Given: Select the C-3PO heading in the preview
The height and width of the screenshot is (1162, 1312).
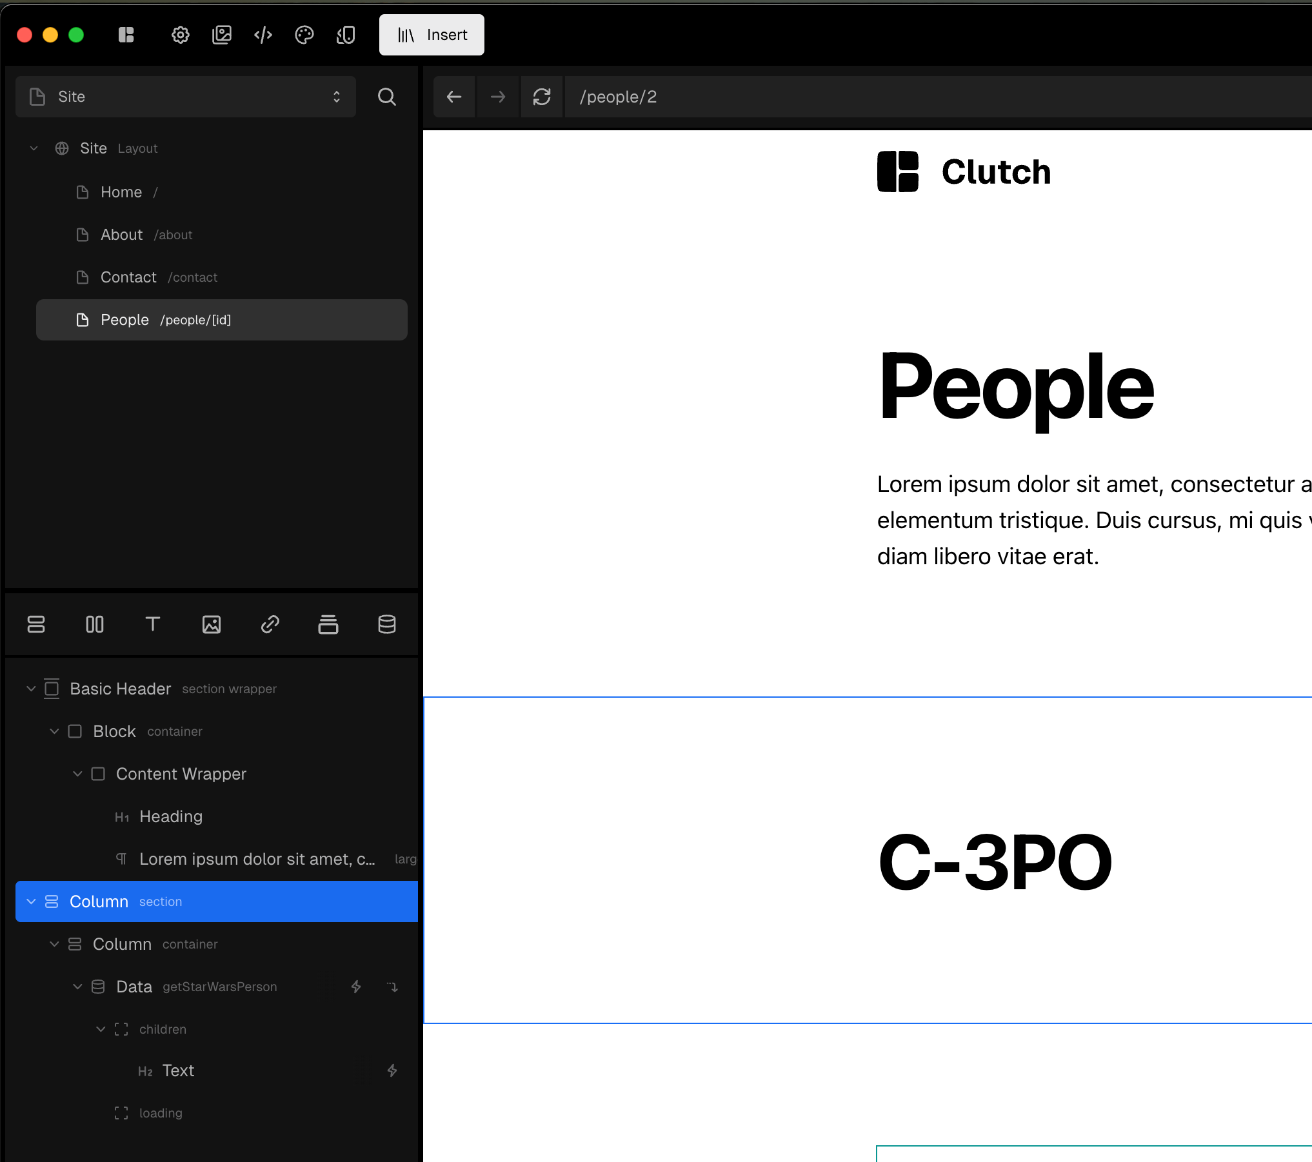Looking at the screenshot, I should tap(995, 862).
